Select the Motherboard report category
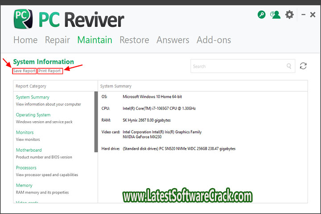 [29, 150]
